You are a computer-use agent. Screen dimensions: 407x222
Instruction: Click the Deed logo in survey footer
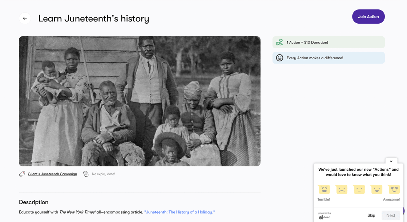click(x=325, y=216)
